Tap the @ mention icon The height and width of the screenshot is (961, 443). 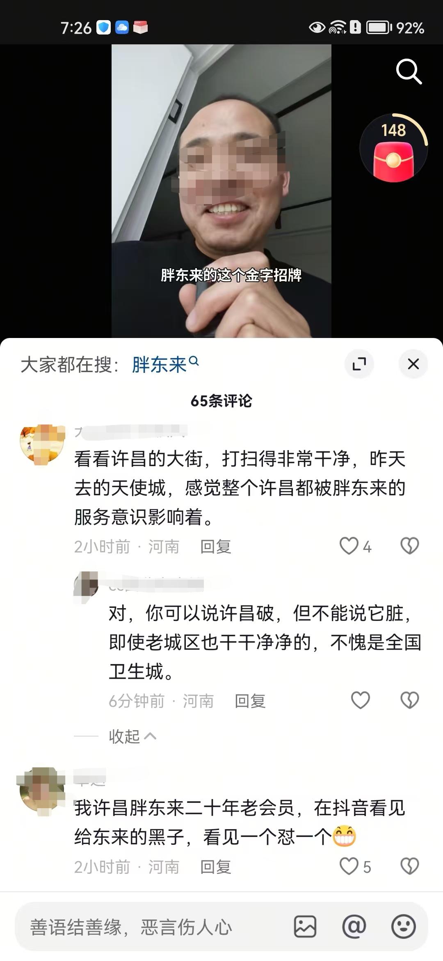click(354, 927)
